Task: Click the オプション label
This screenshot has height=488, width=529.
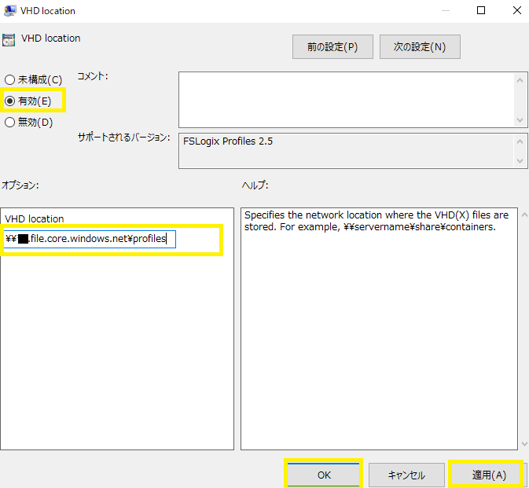Action: coord(20,185)
